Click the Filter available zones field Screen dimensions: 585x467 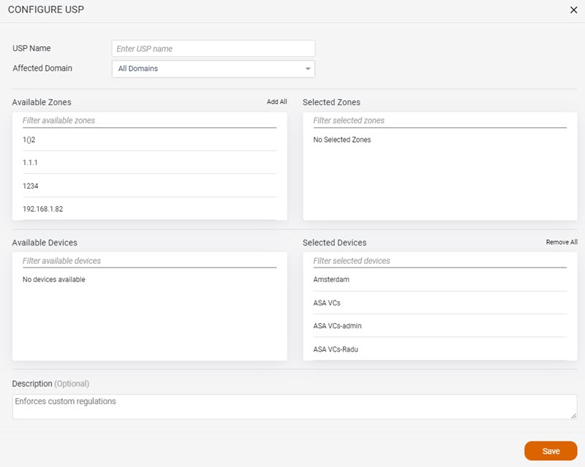click(149, 121)
